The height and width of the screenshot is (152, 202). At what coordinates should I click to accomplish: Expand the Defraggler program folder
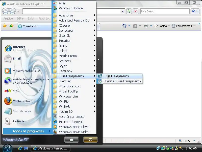click(x=74, y=30)
